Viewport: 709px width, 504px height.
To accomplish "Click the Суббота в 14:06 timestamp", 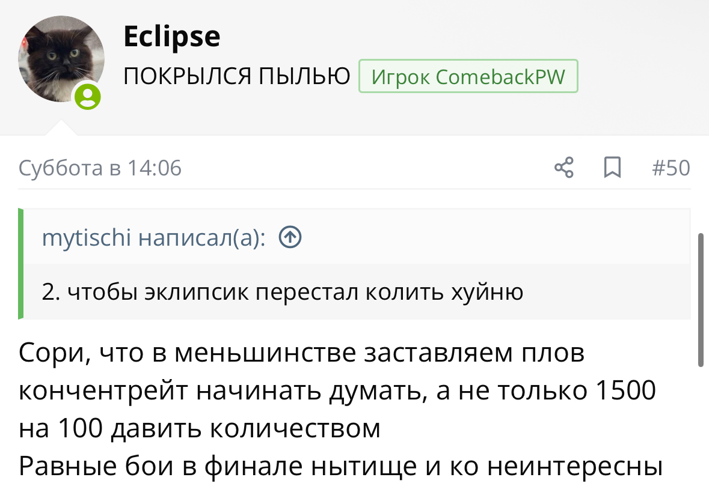I will (100, 168).
